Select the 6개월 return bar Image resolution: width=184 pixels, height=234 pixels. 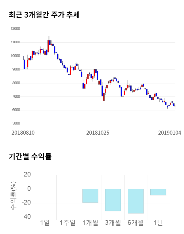pyautogui.click(x=136, y=201)
